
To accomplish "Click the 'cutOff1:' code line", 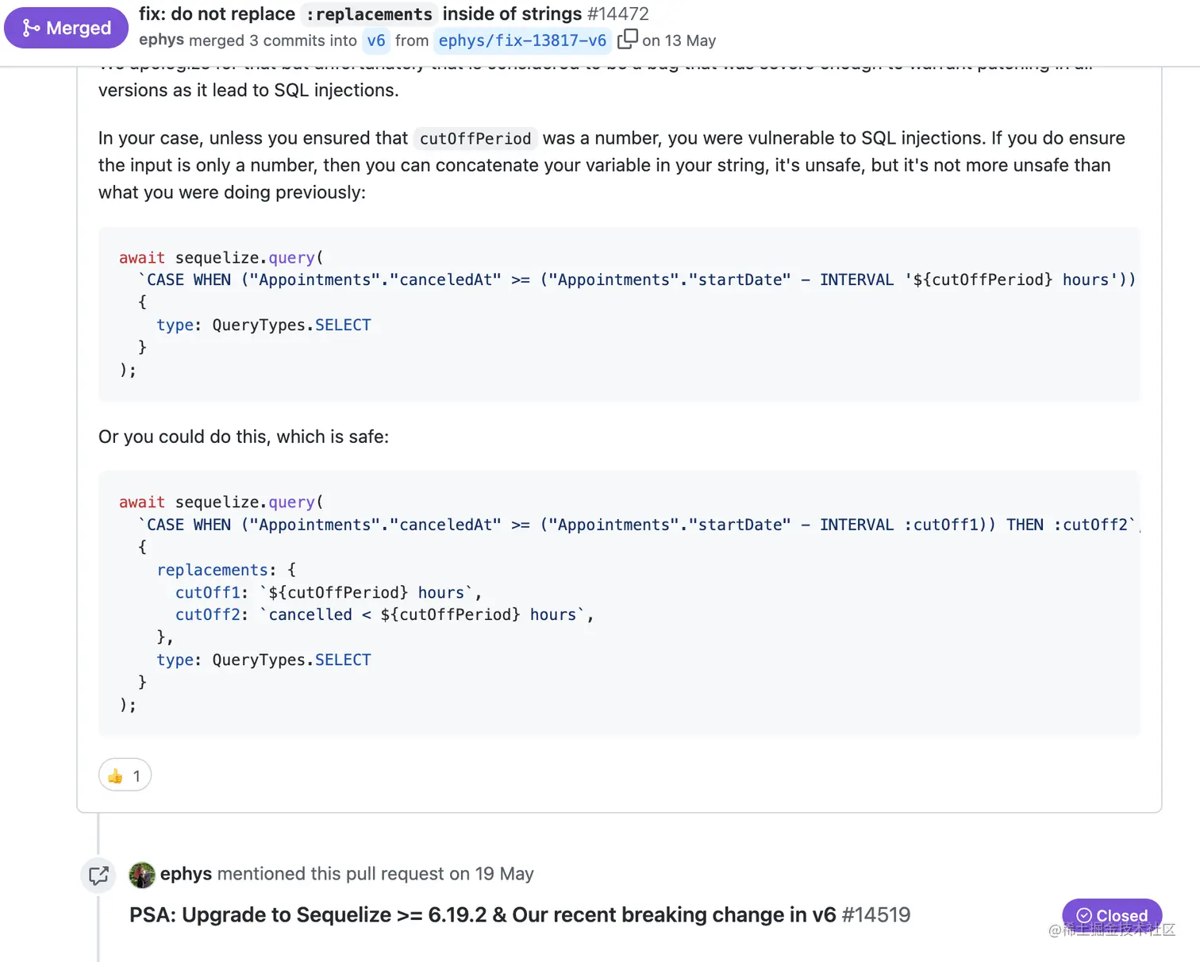I will tap(329, 593).
